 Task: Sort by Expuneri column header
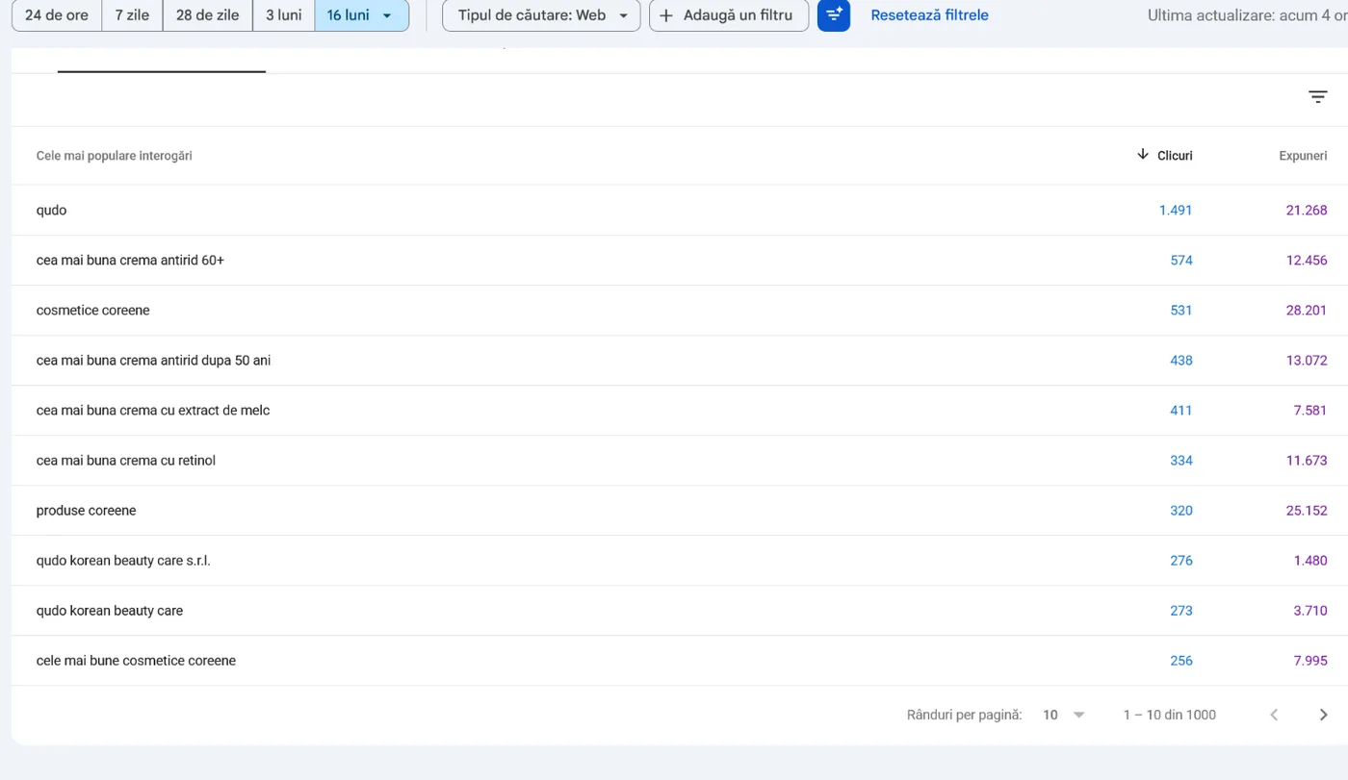pyautogui.click(x=1303, y=156)
